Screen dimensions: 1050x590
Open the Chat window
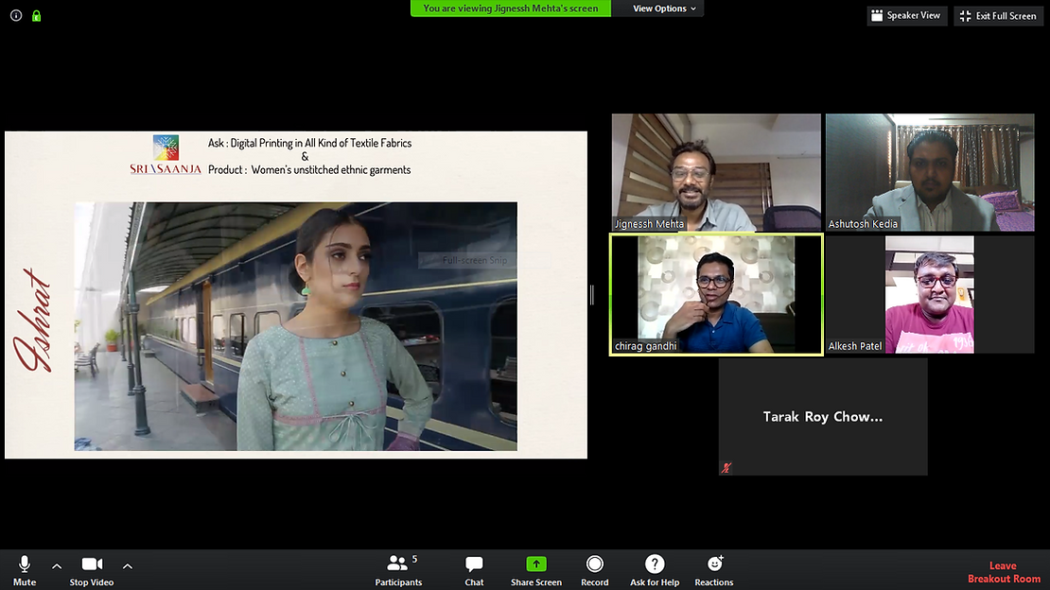[474, 569]
